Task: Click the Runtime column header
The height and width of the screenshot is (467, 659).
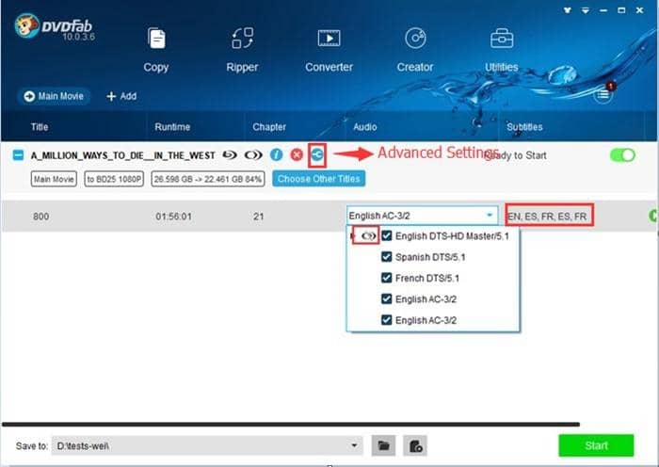Action: [x=172, y=127]
